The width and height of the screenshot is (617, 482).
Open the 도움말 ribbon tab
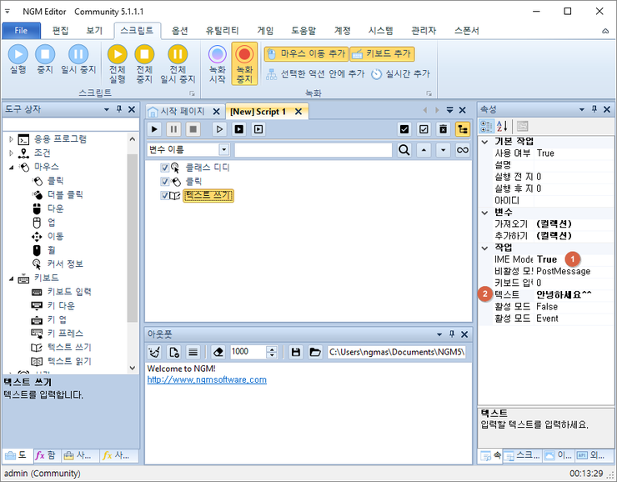(x=303, y=31)
